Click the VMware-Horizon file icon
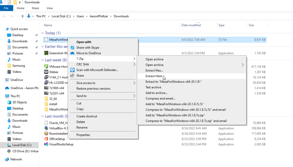 coord(46,66)
